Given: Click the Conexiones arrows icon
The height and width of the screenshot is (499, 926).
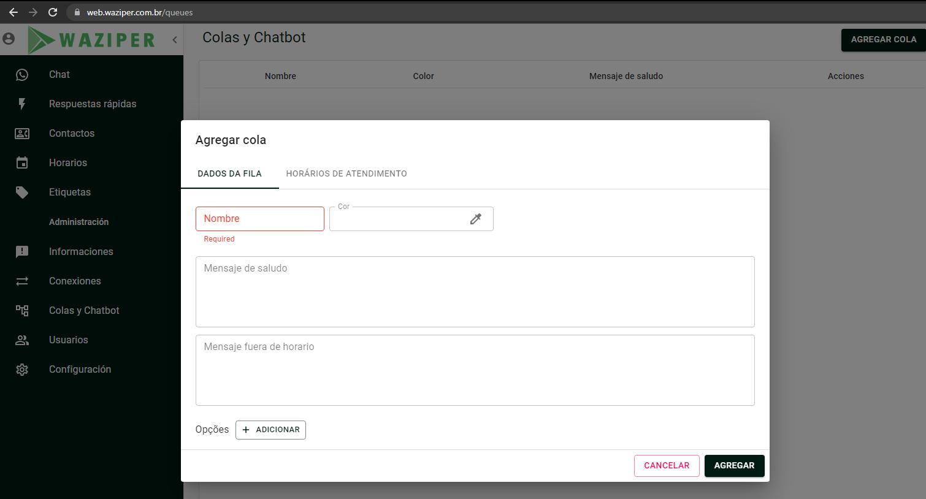Looking at the screenshot, I should coord(22,281).
